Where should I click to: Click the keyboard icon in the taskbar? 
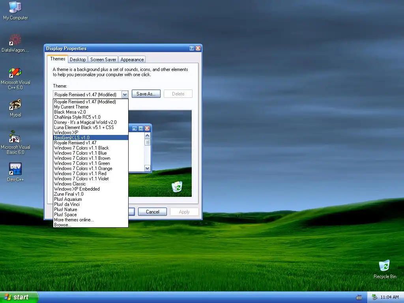359,297
